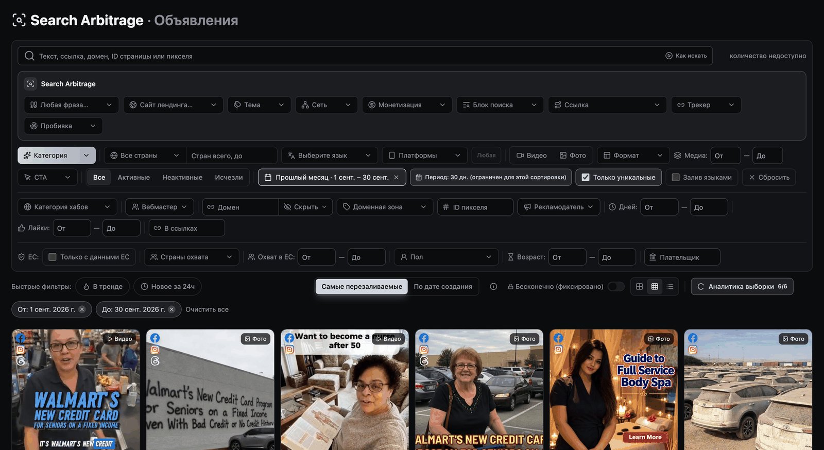824x450 pixels.
Task: Switch to compact grid view icon
Action: click(655, 287)
